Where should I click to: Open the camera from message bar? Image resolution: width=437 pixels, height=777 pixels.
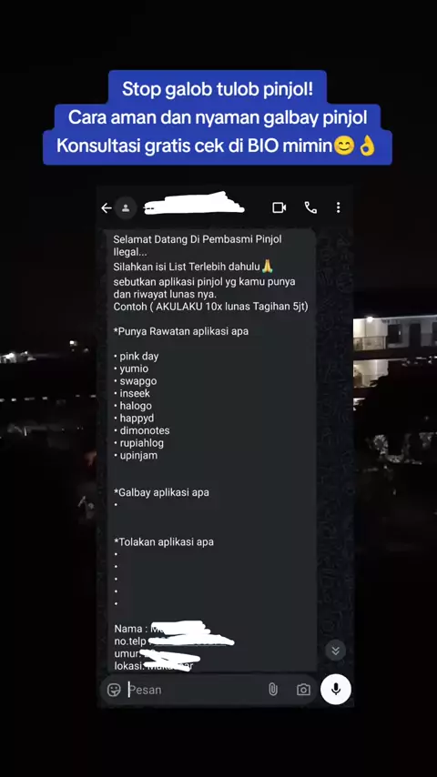[x=303, y=690]
